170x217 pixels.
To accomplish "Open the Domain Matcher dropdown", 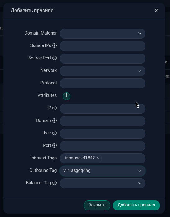I will point(103,34).
